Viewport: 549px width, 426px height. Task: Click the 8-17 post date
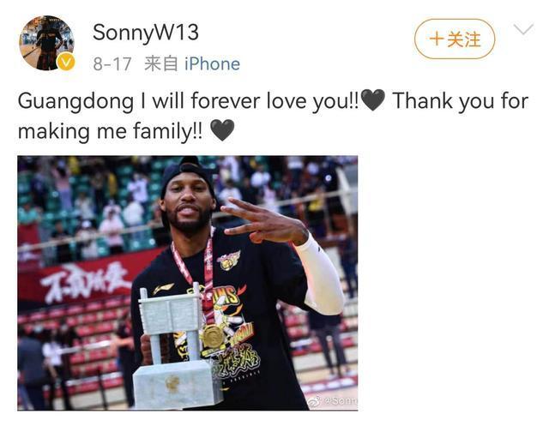click(x=112, y=64)
